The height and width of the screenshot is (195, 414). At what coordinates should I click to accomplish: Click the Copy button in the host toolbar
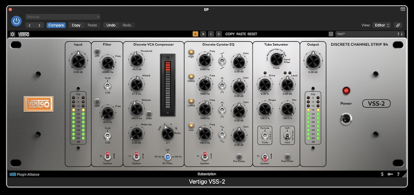point(76,25)
